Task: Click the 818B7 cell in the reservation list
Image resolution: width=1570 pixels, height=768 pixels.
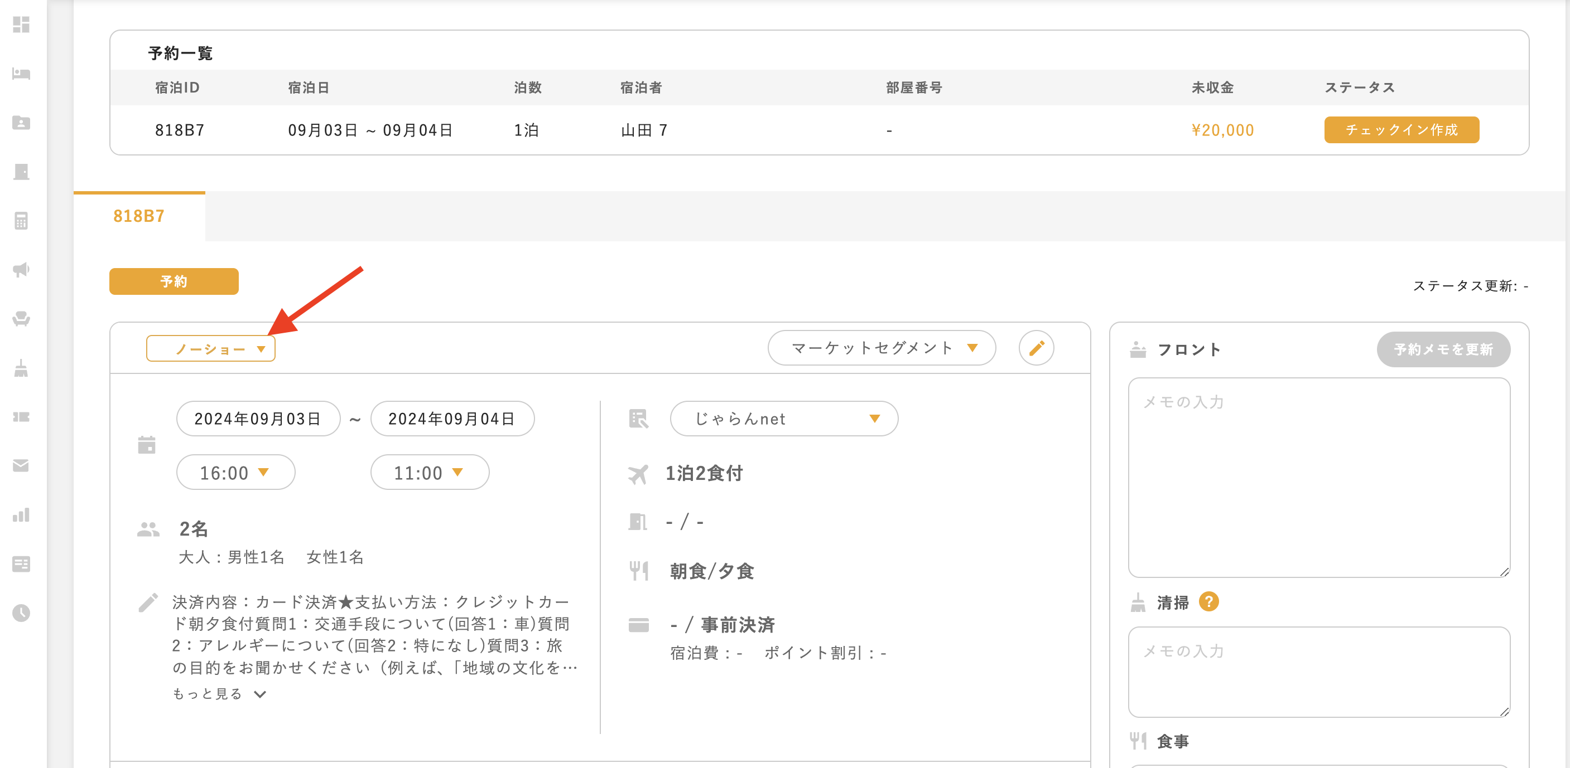Action: (x=180, y=130)
